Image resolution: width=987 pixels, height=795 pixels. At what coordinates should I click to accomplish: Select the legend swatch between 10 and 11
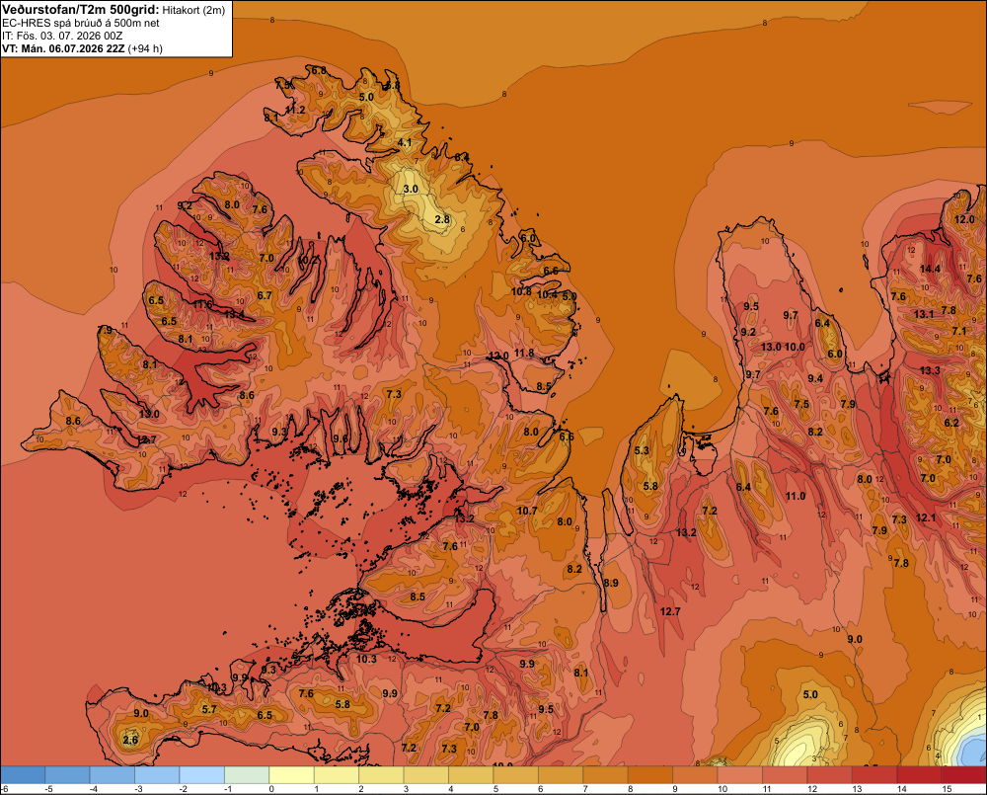point(740,775)
